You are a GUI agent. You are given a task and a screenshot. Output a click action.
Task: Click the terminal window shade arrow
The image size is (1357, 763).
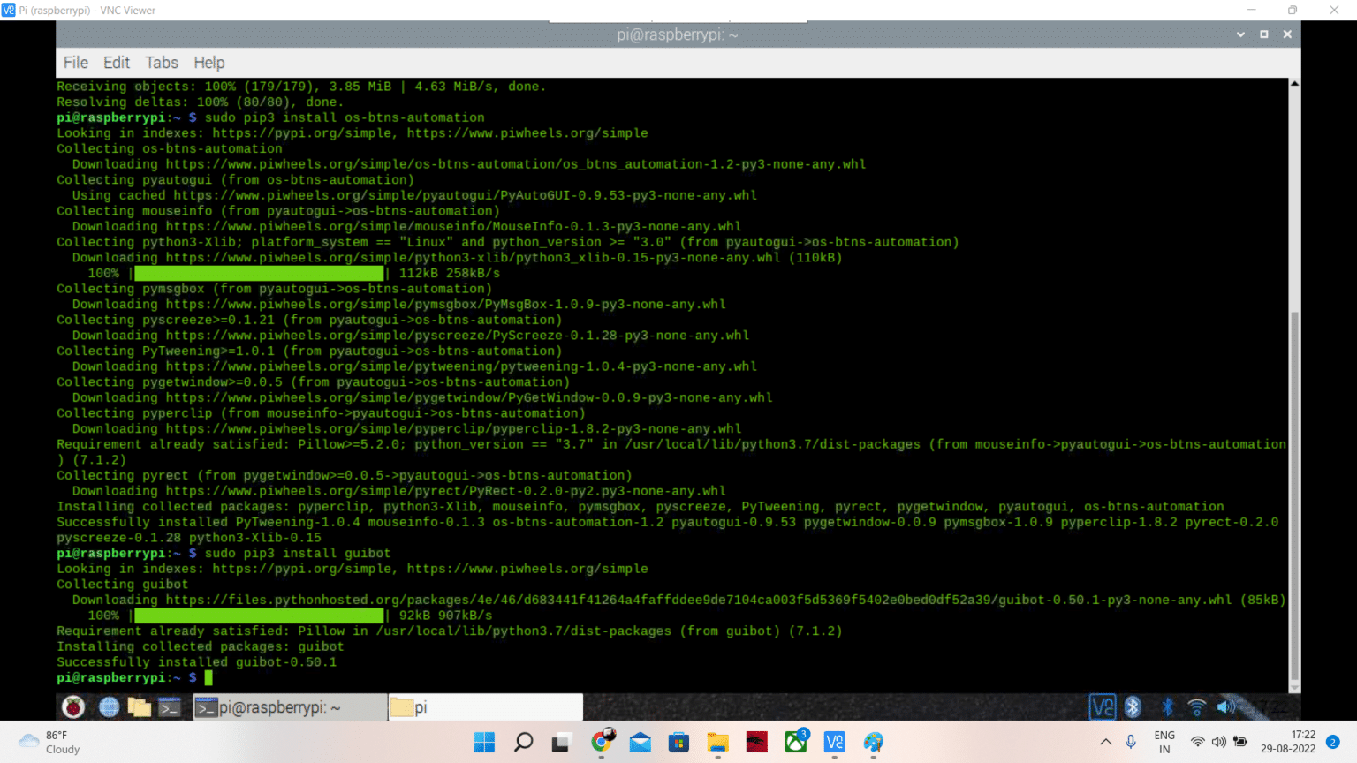pyautogui.click(x=1240, y=34)
